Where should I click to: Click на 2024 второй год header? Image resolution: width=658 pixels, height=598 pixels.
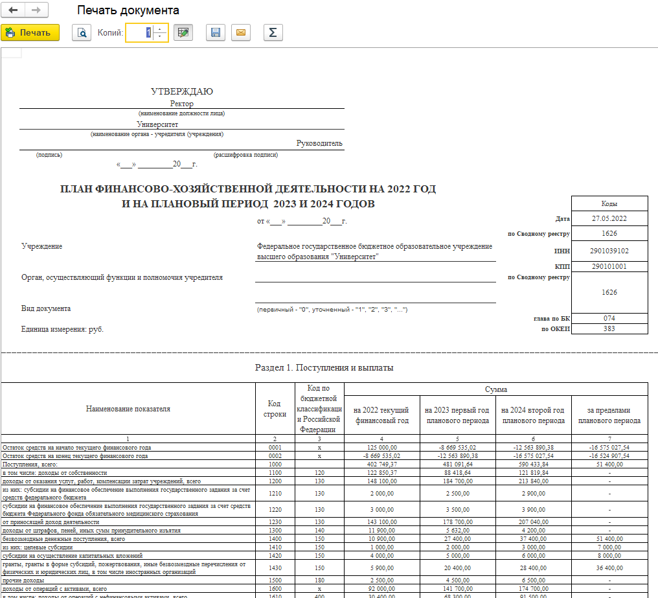(534, 415)
